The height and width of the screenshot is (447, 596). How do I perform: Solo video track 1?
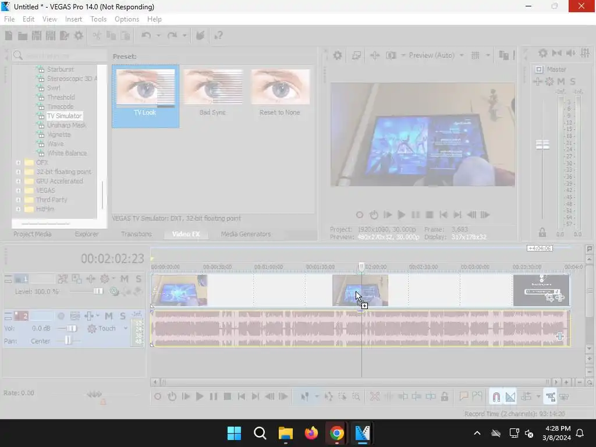[139, 279]
